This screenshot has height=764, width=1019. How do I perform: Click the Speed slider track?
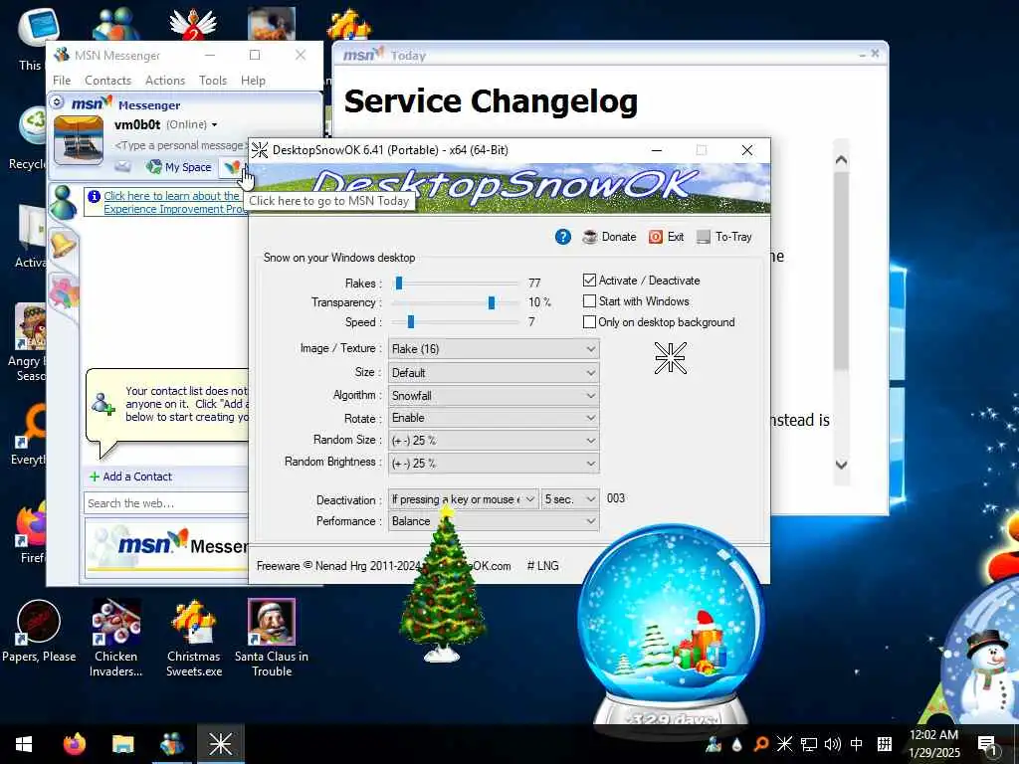tap(455, 322)
